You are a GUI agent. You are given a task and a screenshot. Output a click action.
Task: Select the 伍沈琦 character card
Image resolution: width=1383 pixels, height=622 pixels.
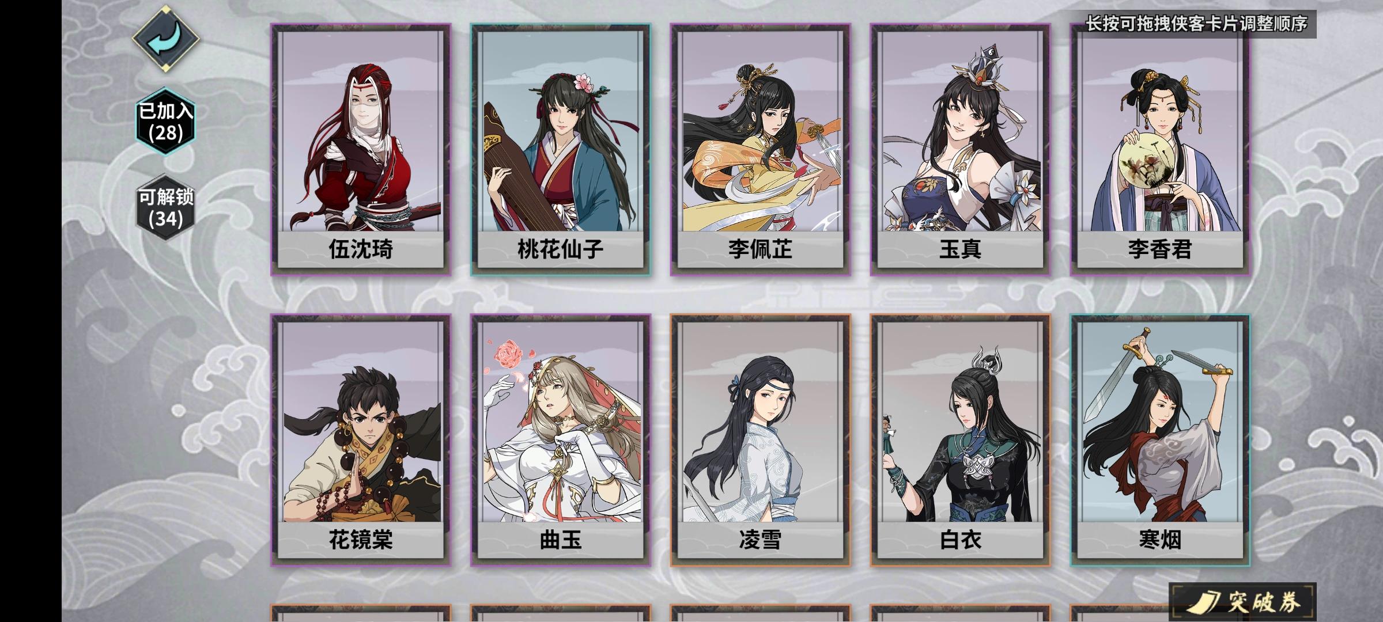(x=361, y=149)
